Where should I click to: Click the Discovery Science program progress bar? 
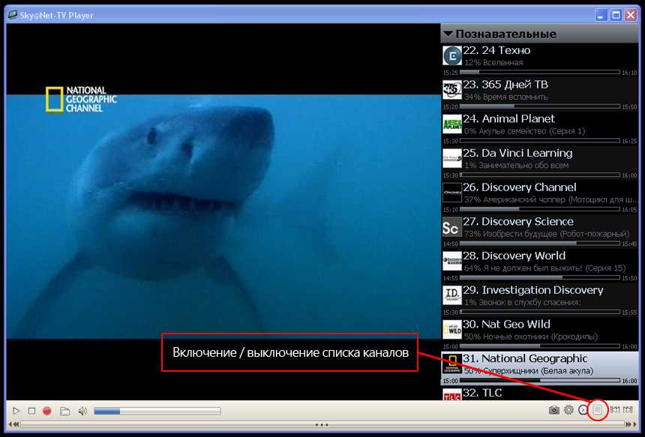[540, 244]
